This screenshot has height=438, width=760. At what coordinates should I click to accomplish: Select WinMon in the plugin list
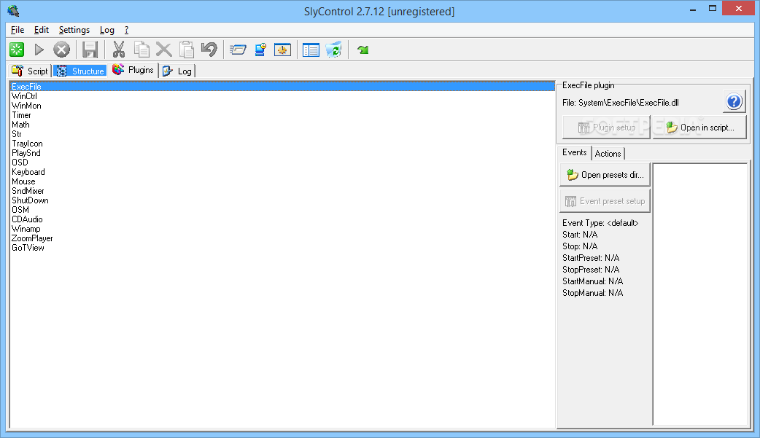click(x=282, y=106)
